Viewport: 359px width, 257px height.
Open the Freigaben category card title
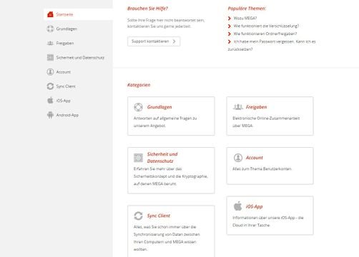coord(256,107)
